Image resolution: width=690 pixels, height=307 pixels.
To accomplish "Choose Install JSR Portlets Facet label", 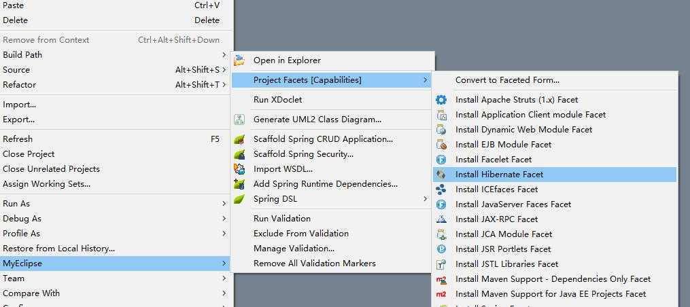I will pyautogui.click(x=503, y=249).
